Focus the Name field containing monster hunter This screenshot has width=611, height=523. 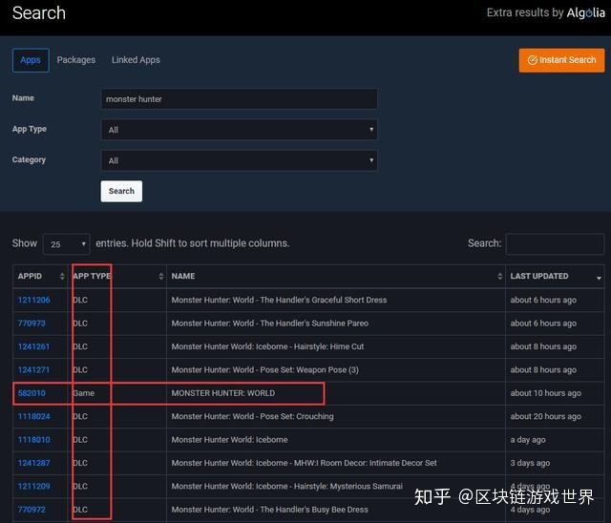239,99
